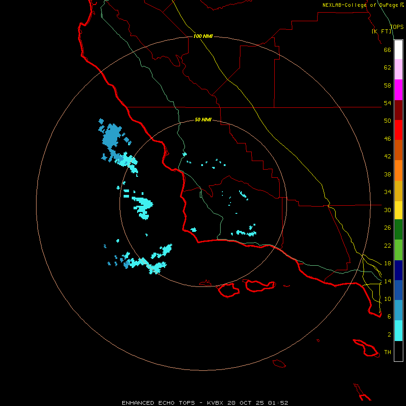The image size is (406, 406).
Task: Click the "50 NMI" range ring label
Action: tap(203, 120)
